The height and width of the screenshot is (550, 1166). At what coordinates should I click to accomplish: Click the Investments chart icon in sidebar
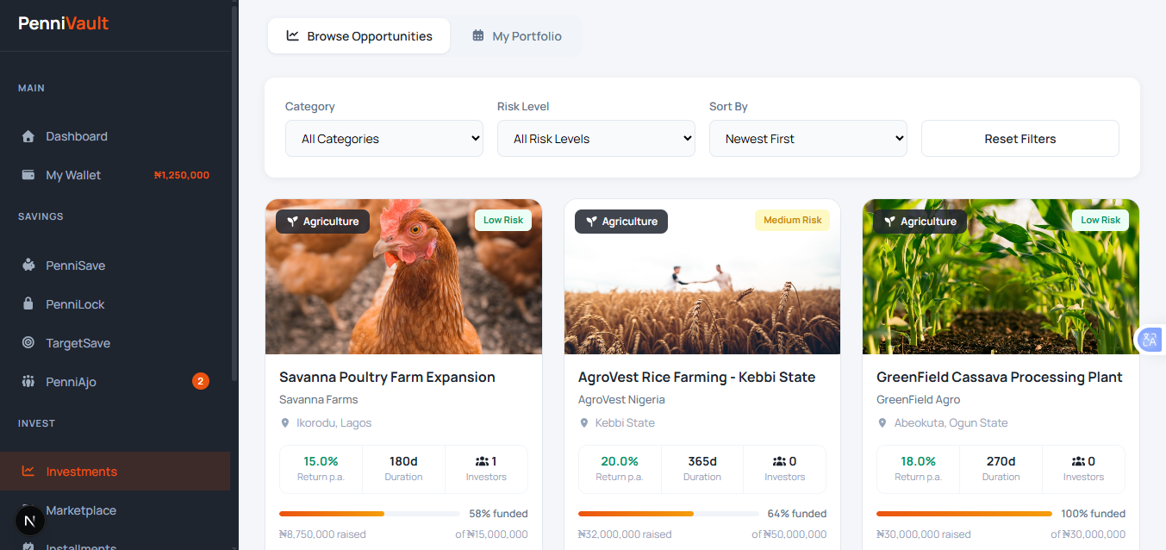(x=28, y=472)
